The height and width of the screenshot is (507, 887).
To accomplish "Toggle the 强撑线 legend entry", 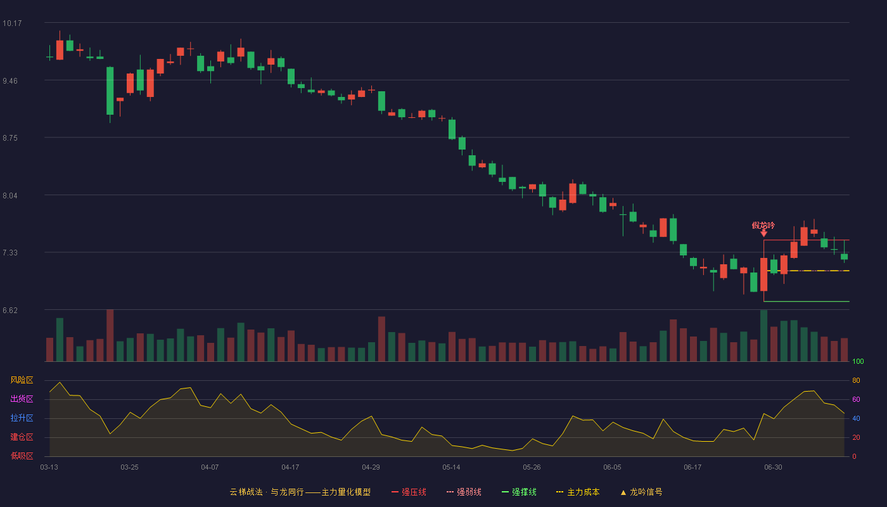I will pos(519,492).
